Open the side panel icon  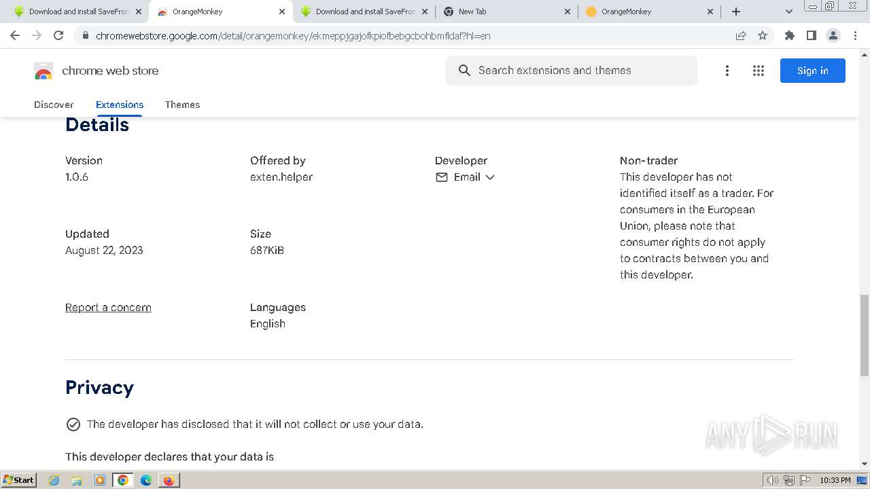tap(811, 35)
